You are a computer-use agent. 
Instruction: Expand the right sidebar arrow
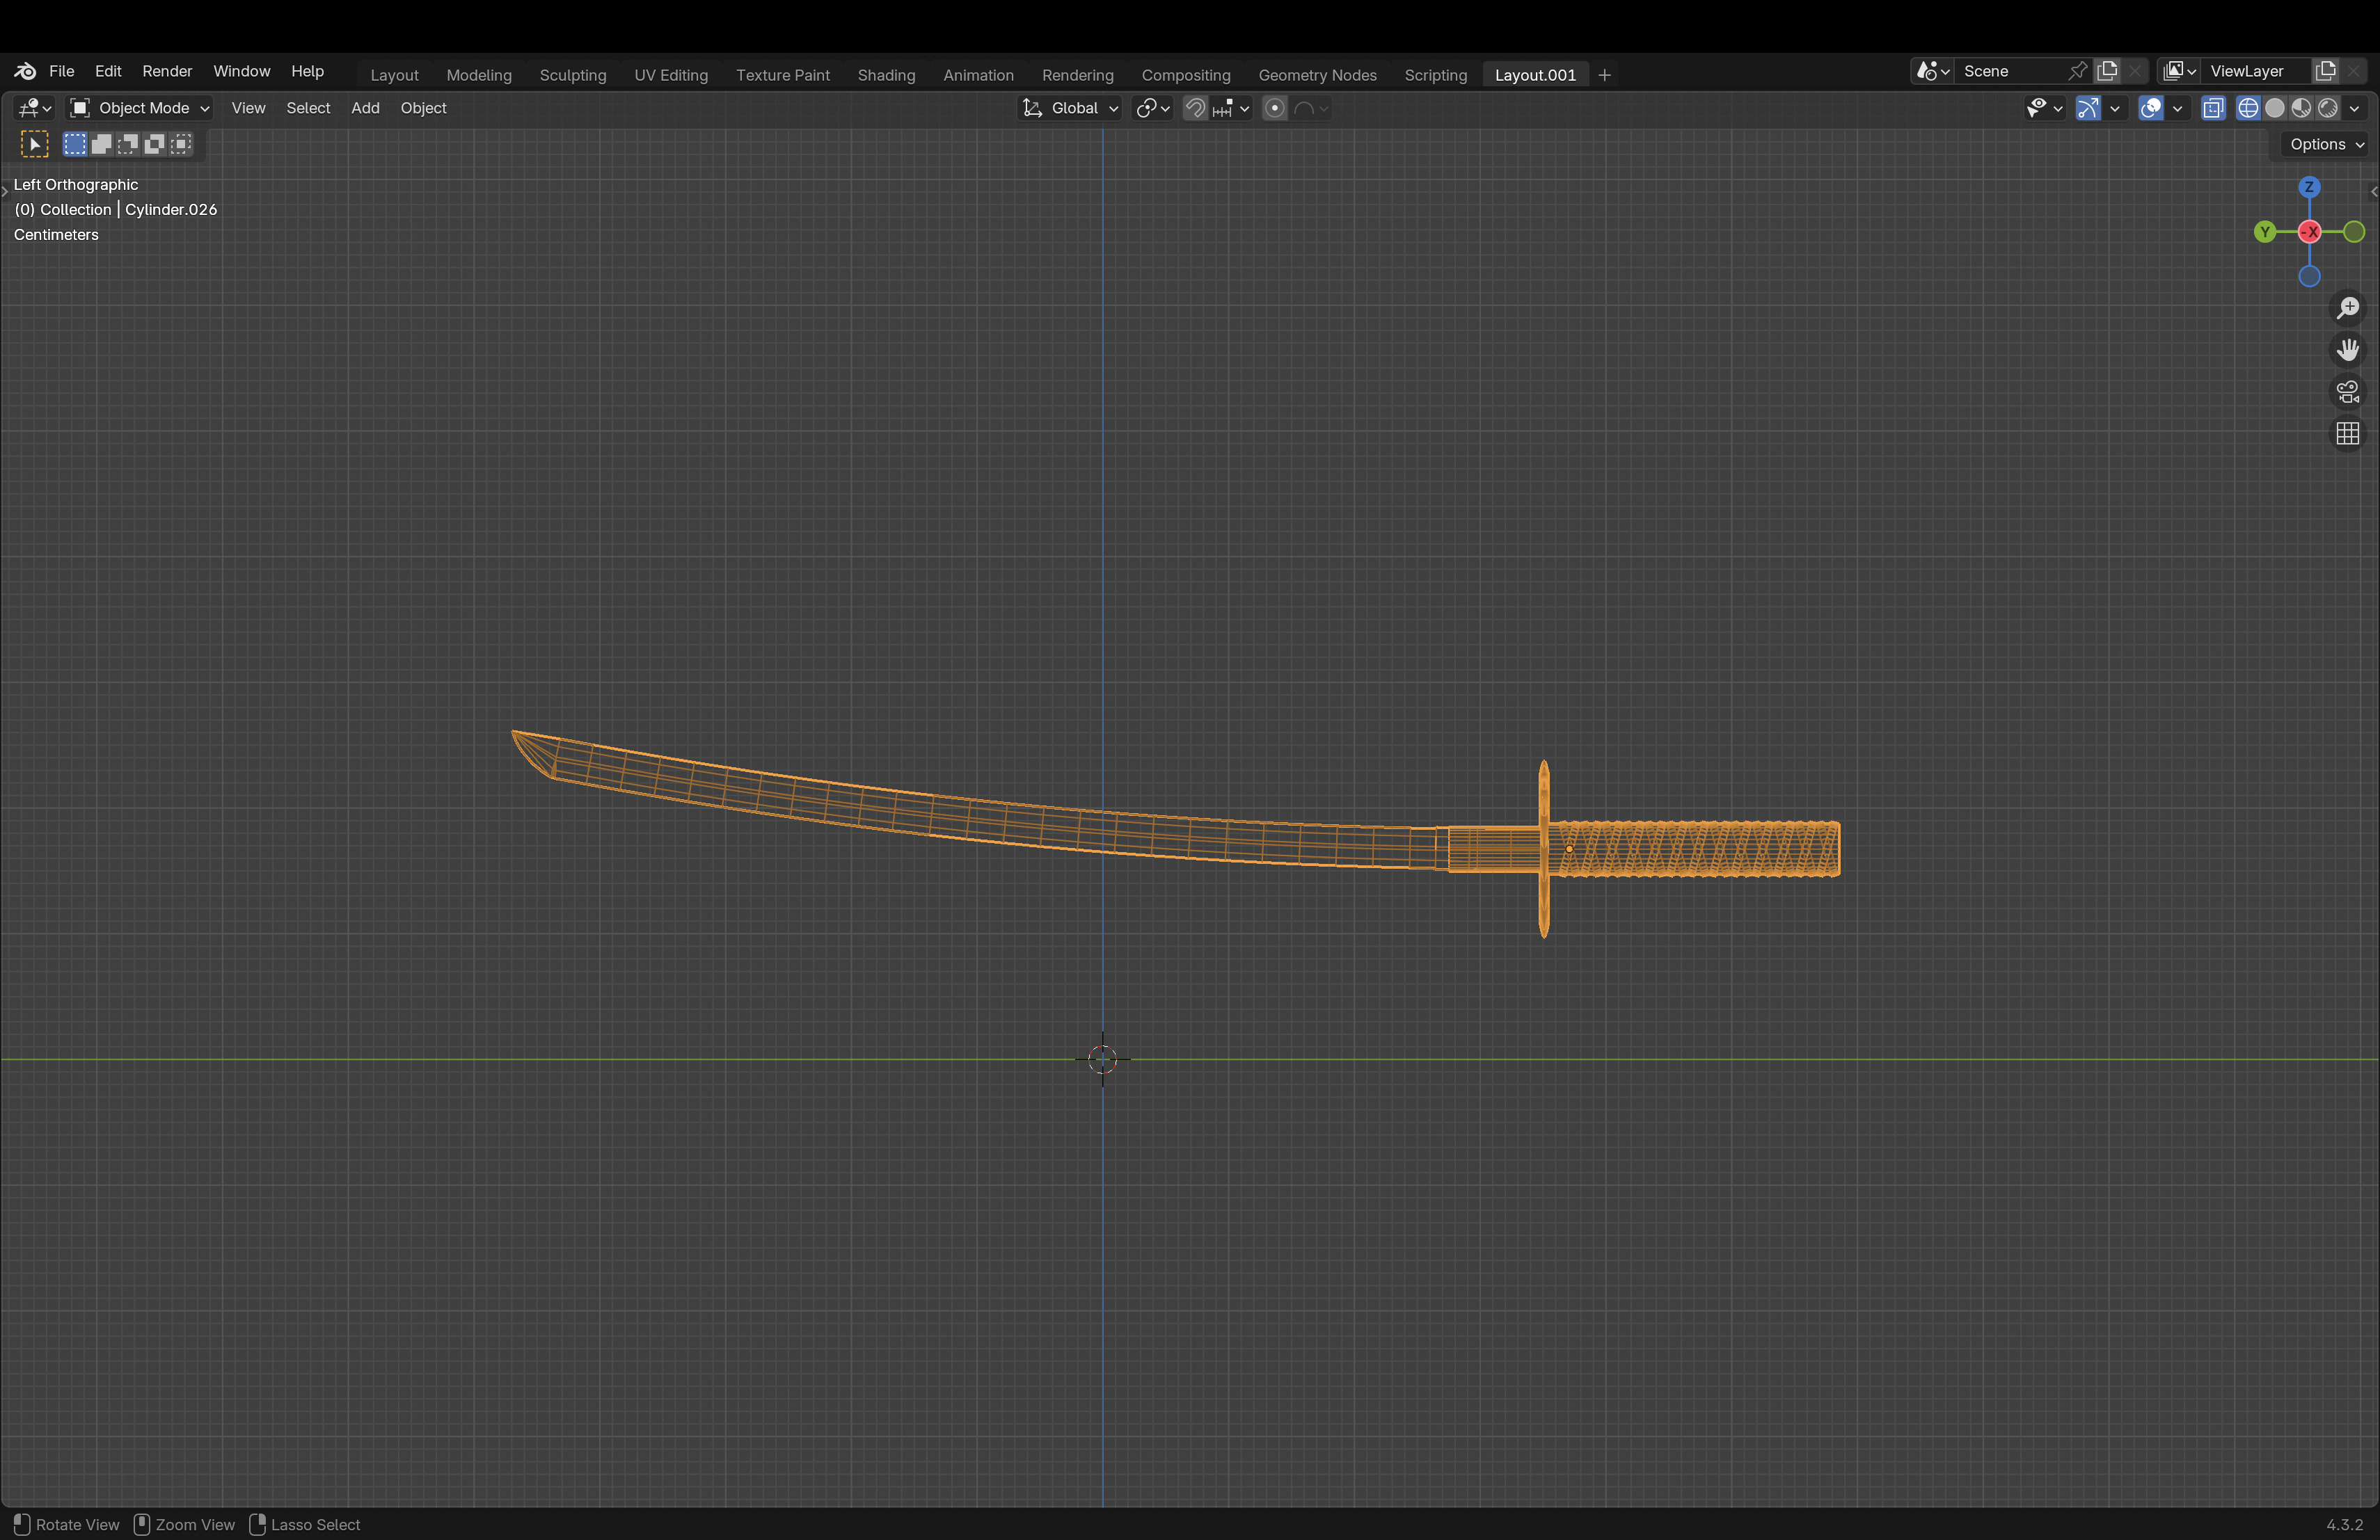(2373, 191)
